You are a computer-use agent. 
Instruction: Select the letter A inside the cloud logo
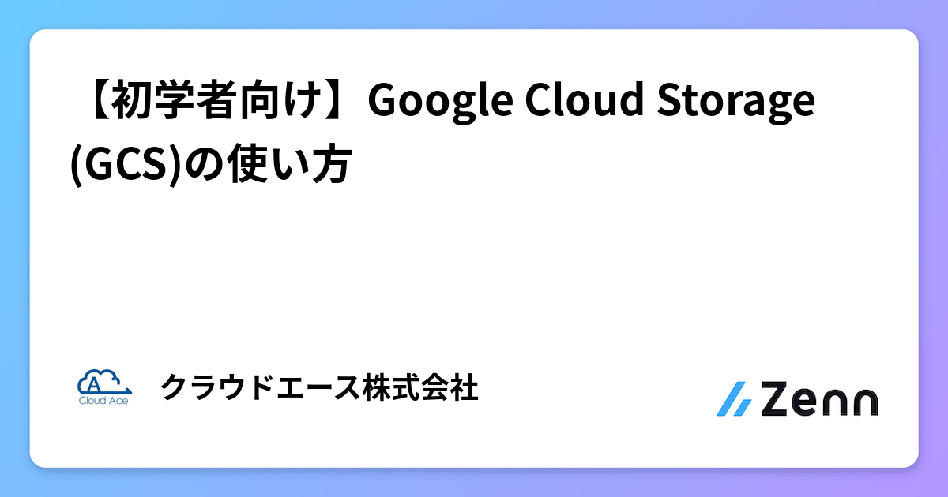pyautogui.click(x=95, y=383)
